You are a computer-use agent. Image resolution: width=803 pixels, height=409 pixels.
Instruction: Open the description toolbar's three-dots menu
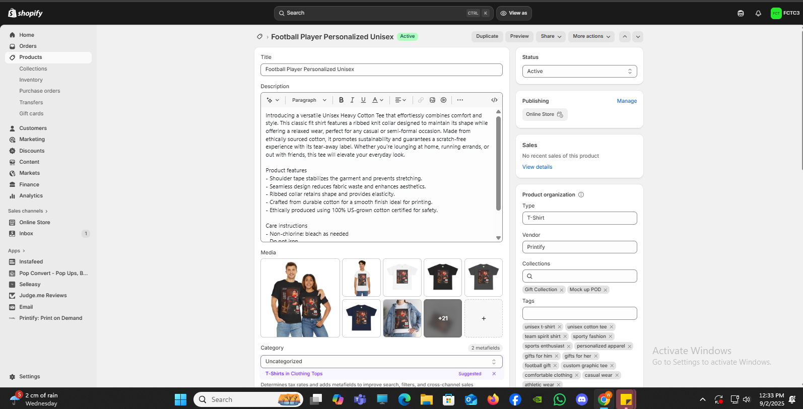click(x=460, y=100)
